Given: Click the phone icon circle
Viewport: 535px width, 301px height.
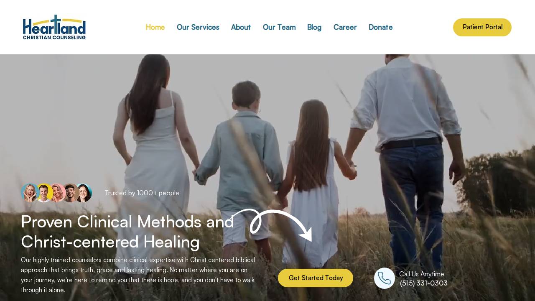Looking at the screenshot, I should pos(385,278).
